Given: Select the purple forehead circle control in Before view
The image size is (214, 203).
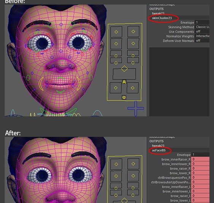Looking at the screenshot, I should tap(61, 25).
